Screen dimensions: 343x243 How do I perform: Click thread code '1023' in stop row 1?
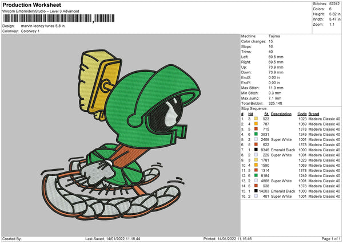(x=302, y=119)
